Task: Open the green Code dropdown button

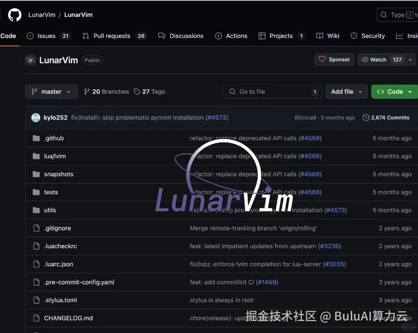Action: click(394, 92)
